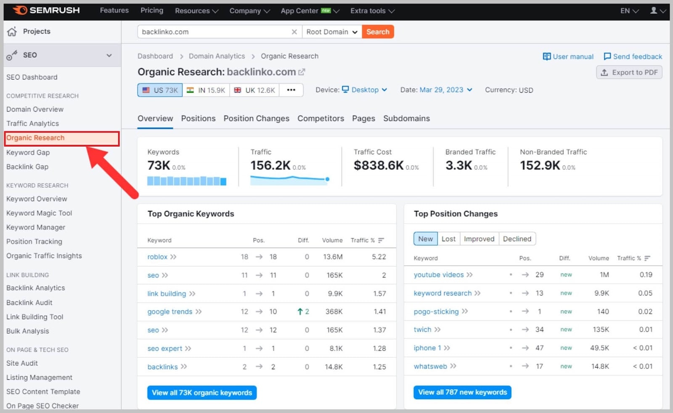Switch to the Position Changes tab
Viewport: 673px width, 413px height.
coord(256,118)
